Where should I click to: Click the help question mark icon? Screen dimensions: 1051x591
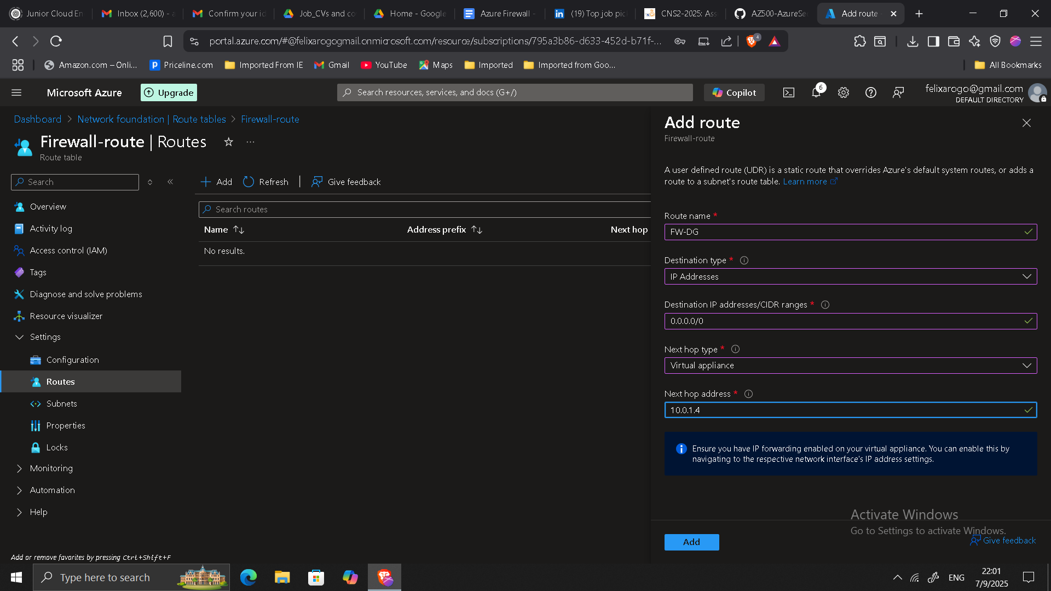870,93
